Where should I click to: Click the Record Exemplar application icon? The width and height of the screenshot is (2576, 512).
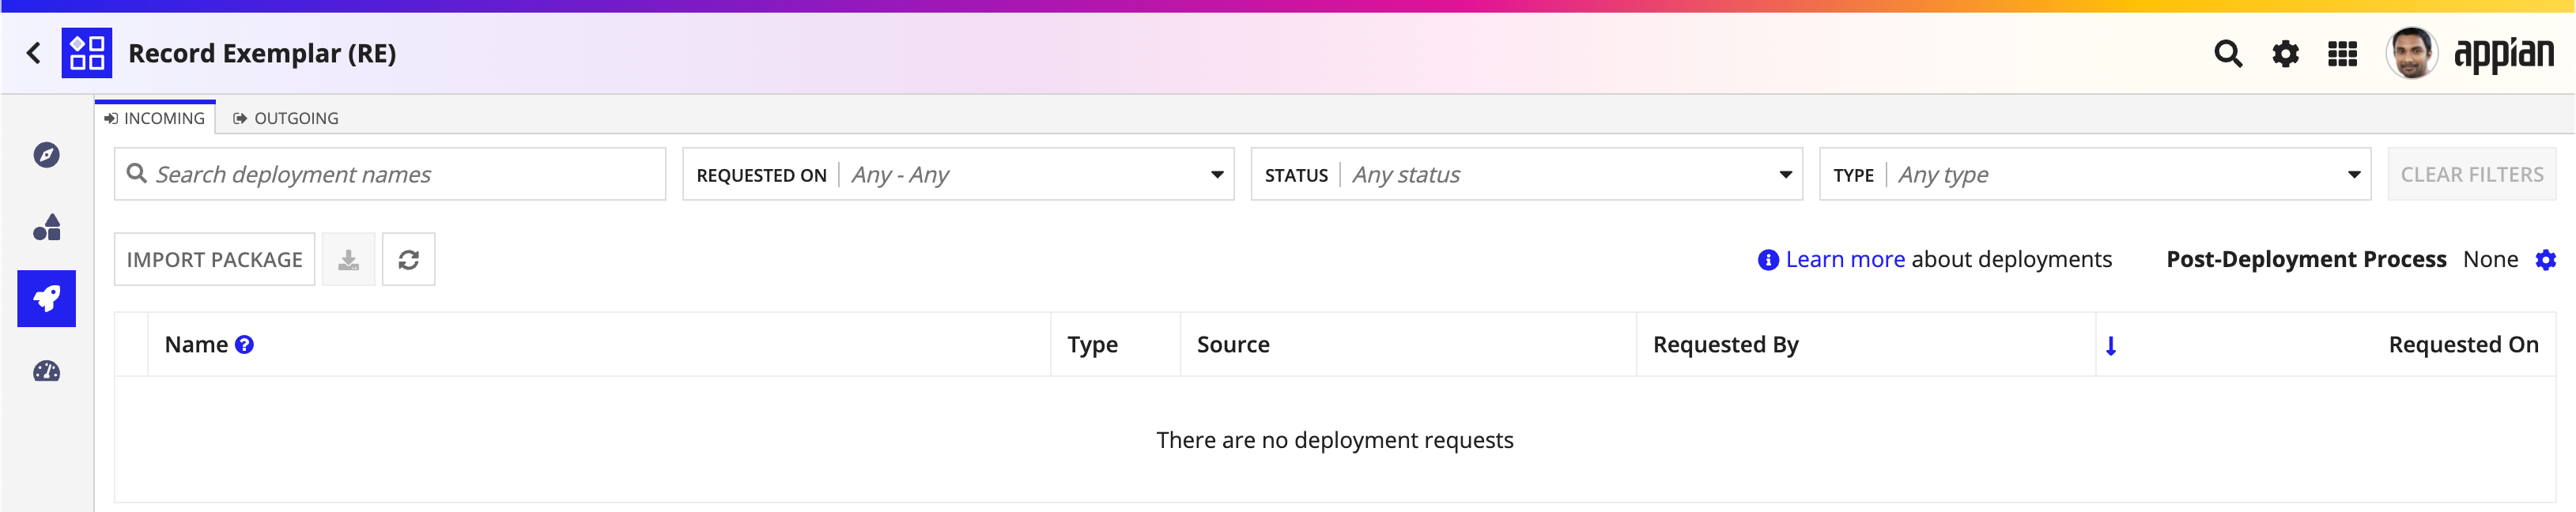[87, 53]
